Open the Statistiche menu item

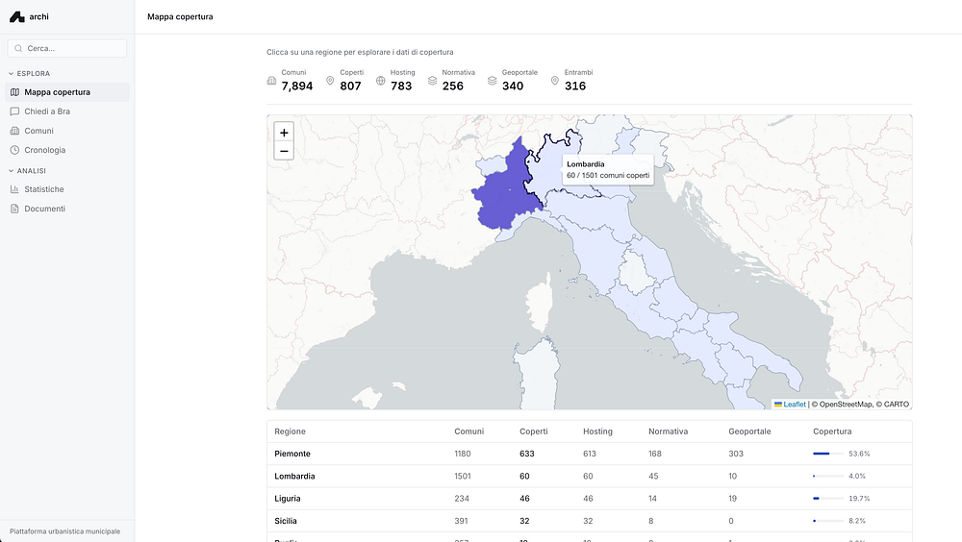[44, 189]
